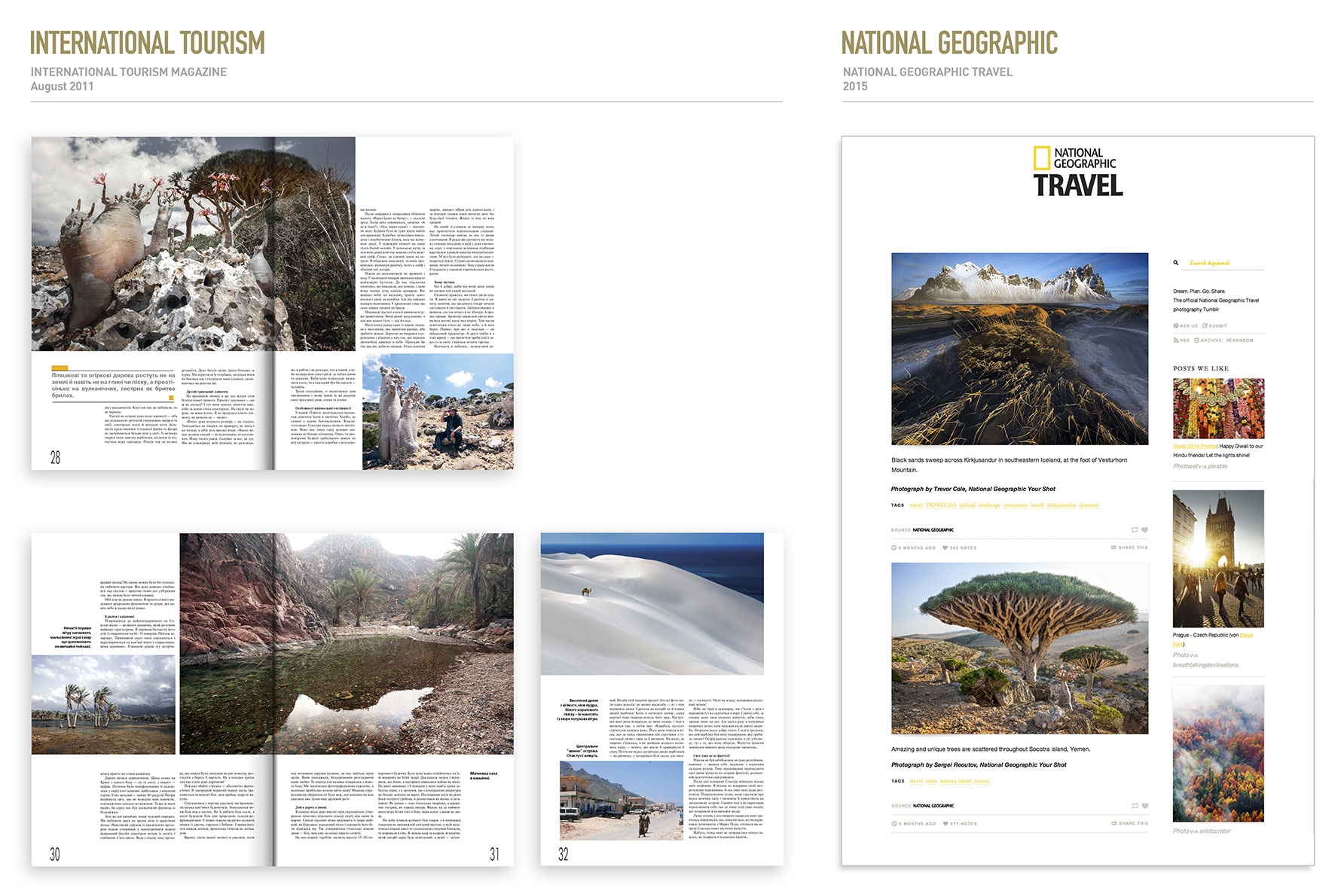The height and width of the screenshot is (894, 1341).
Task: Click the POSTS WE LIKE heading
Action: [x=1201, y=368]
